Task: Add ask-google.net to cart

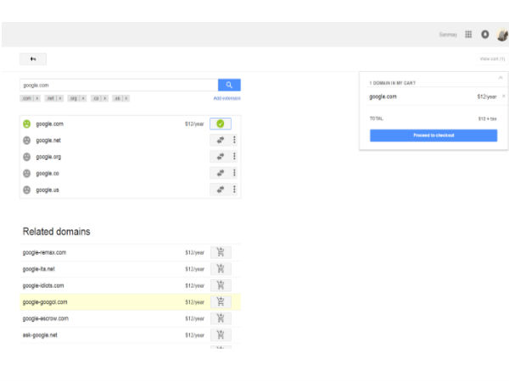Action: [x=220, y=334]
